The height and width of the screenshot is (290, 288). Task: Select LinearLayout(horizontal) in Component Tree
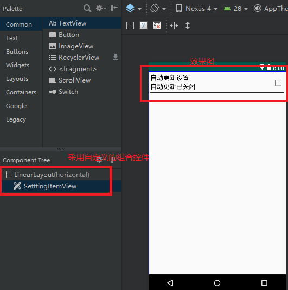tap(61, 174)
